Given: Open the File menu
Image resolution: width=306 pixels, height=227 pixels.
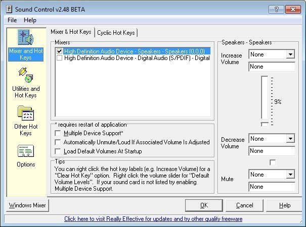Looking at the screenshot, I should [x=12, y=20].
